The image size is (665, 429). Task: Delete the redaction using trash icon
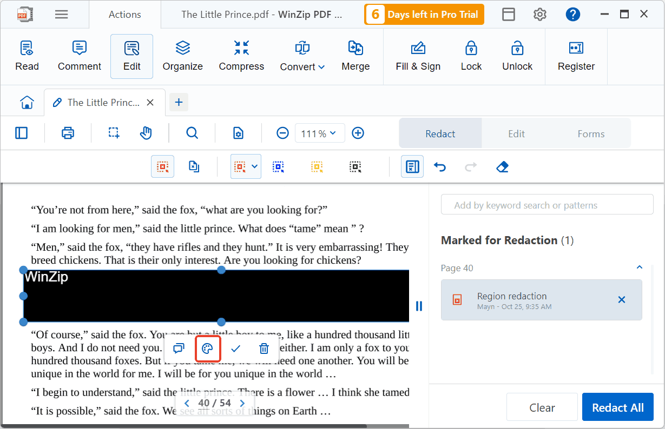point(264,348)
